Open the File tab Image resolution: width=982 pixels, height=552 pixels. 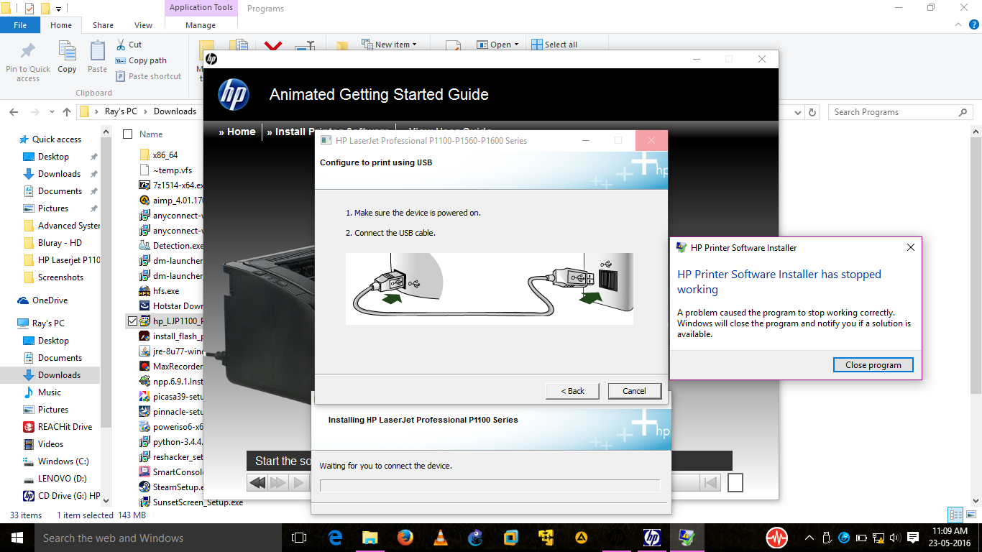[20, 25]
